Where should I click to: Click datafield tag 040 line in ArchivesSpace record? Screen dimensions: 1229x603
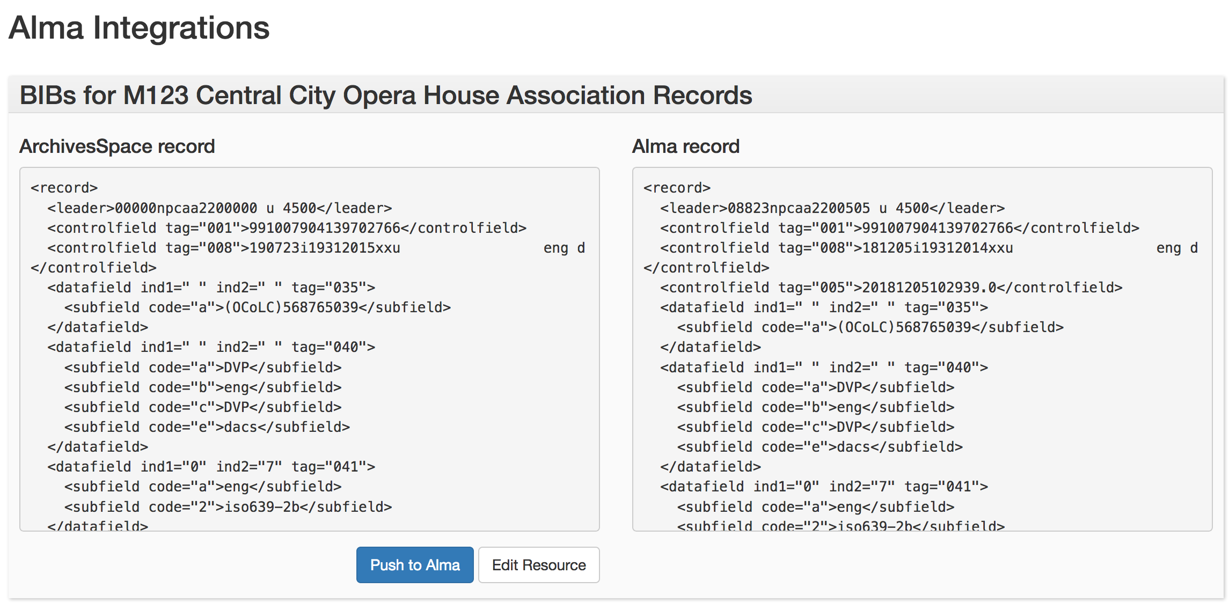[x=211, y=347]
